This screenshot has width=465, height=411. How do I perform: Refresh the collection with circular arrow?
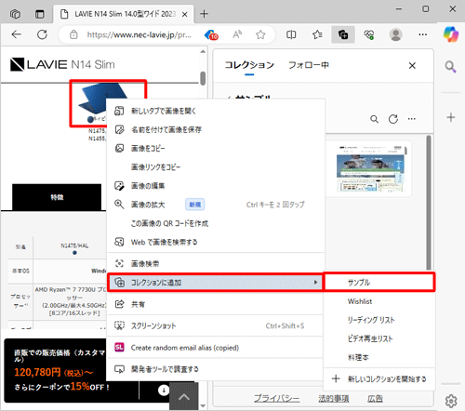[393, 119]
